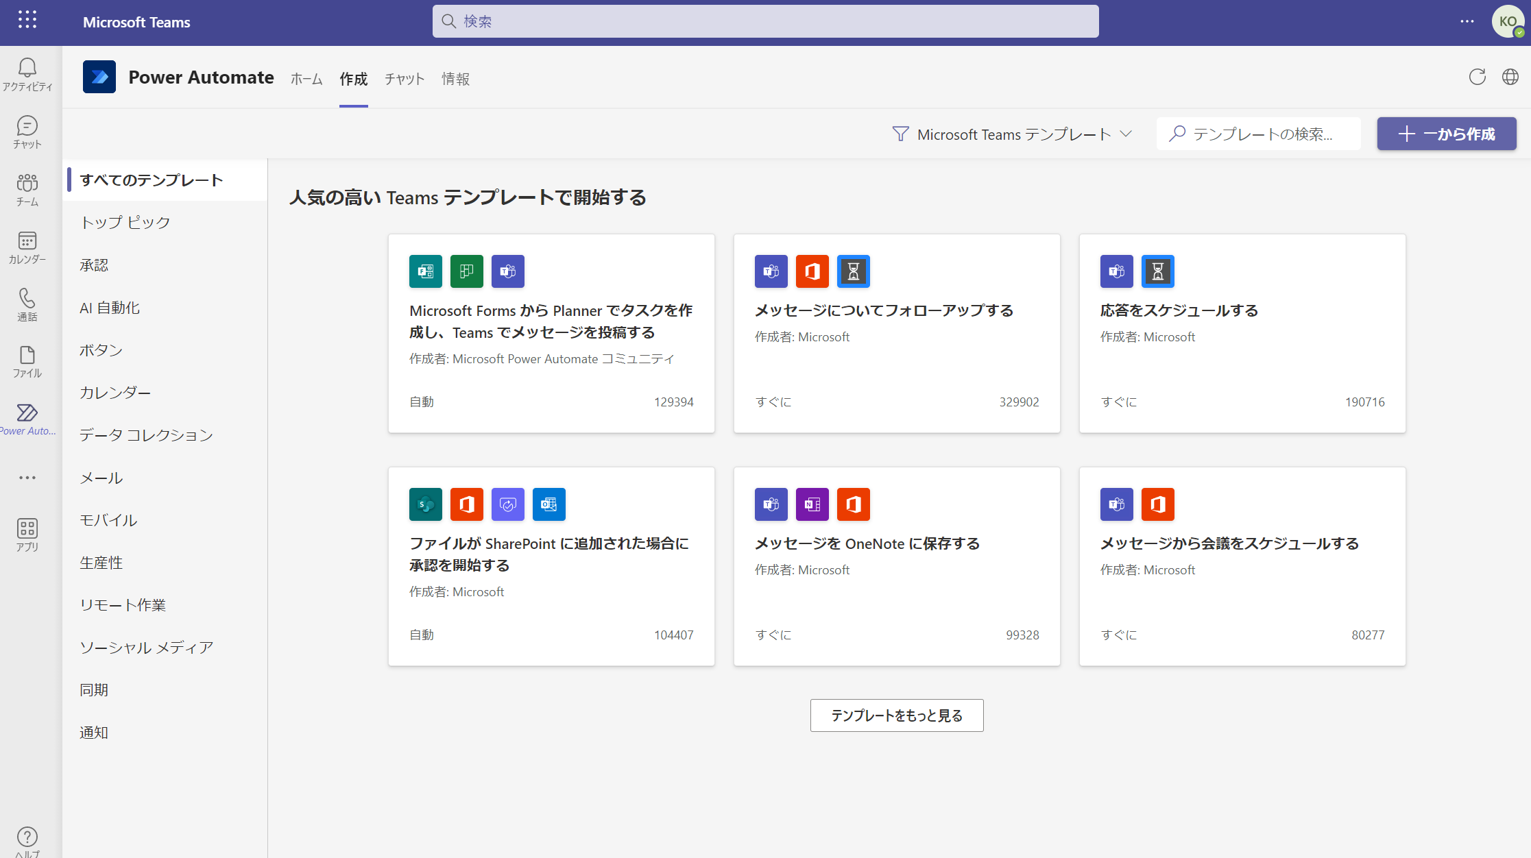Select データ コレクション category
The width and height of the screenshot is (1531, 858).
pos(165,434)
